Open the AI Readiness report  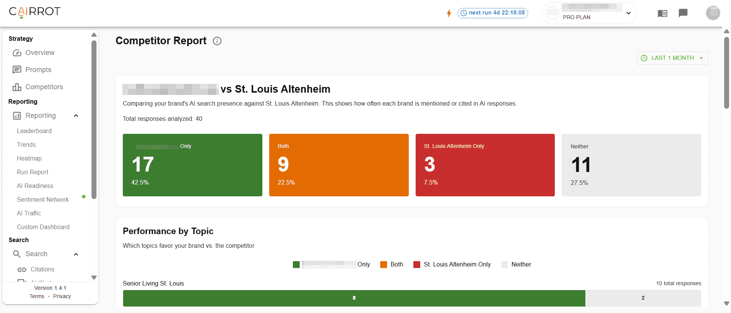[x=35, y=186]
